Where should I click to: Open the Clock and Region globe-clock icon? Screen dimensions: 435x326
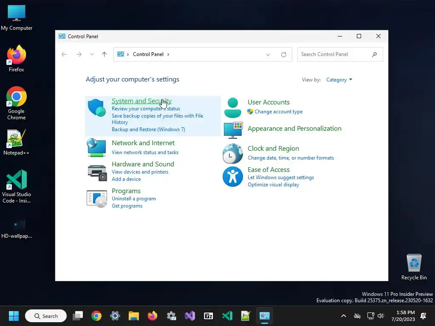pos(233,154)
